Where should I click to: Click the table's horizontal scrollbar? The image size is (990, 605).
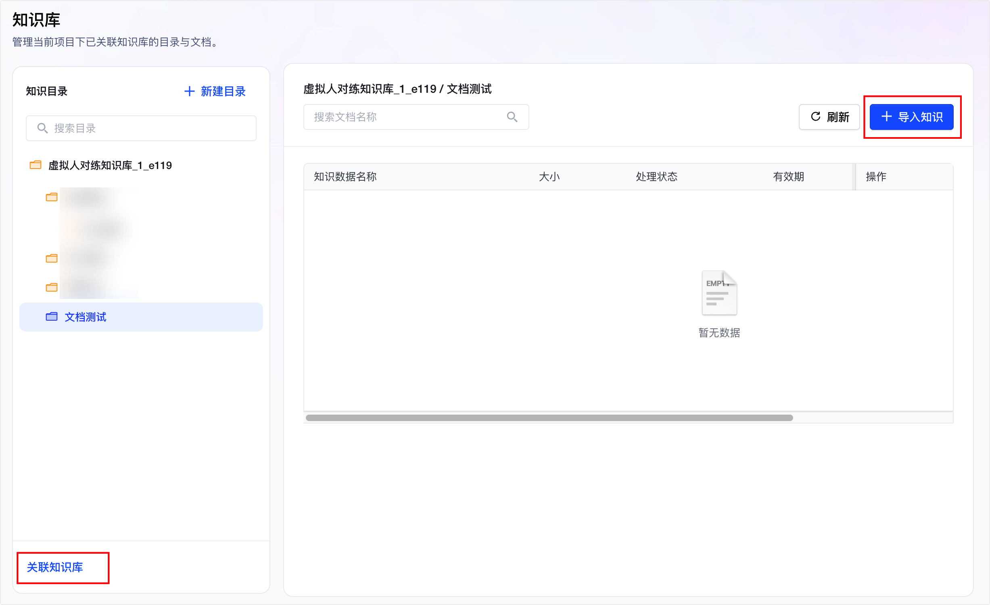pyautogui.click(x=549, y=418)
